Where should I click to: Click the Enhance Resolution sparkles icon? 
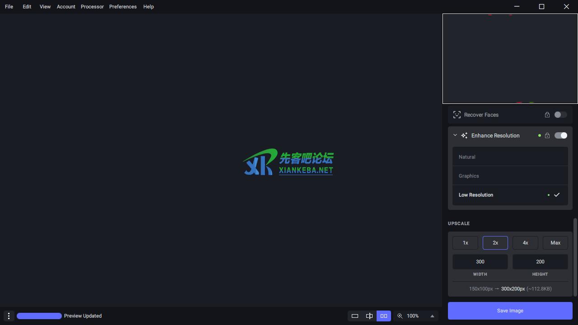[464, 135]
